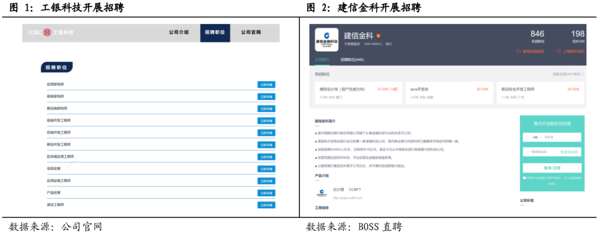600x237 pixels.
Task: Click the orange verified badge beside 建信金科
Action: (x=378, y=35)
